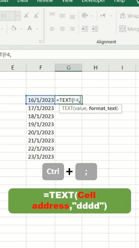Apply Bottom Align to cell

coord(72,17)
